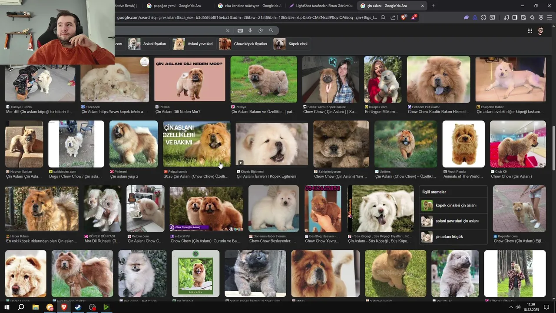Open the Köpek Eğitmeni white puppy video thumbnail
Image resolution: width=556 pixels, height=313 pixels.
(x=272, y=144)
